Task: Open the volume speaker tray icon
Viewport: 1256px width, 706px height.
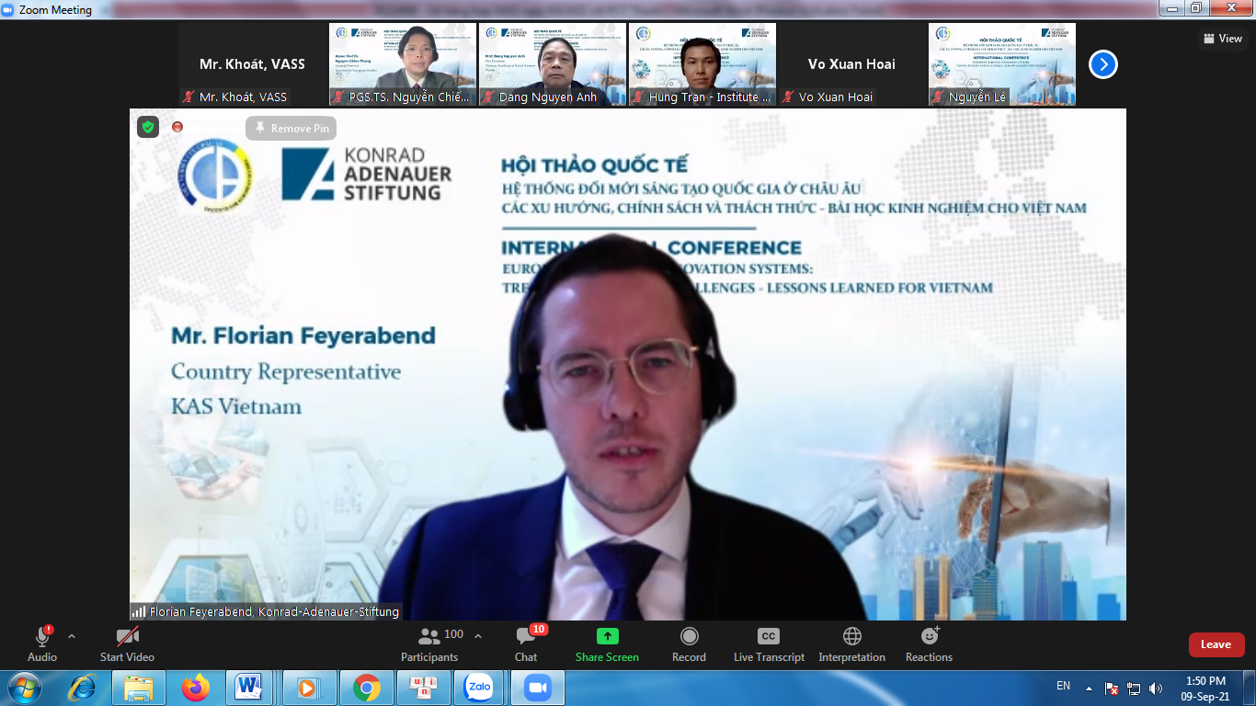Action: pos(1156,688)
